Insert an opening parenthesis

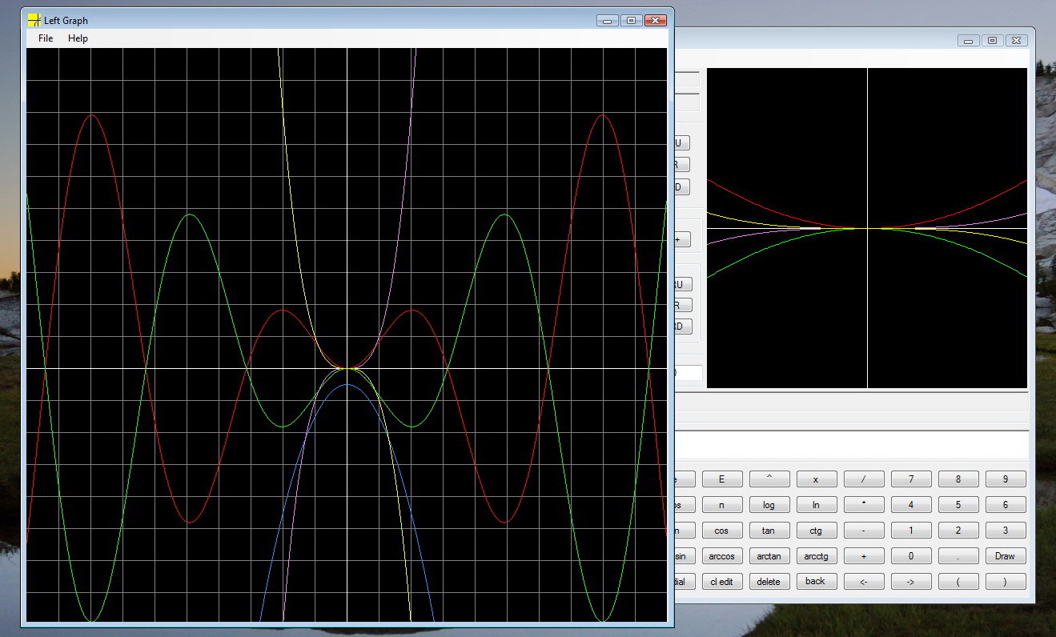click(x=958, y=582)
